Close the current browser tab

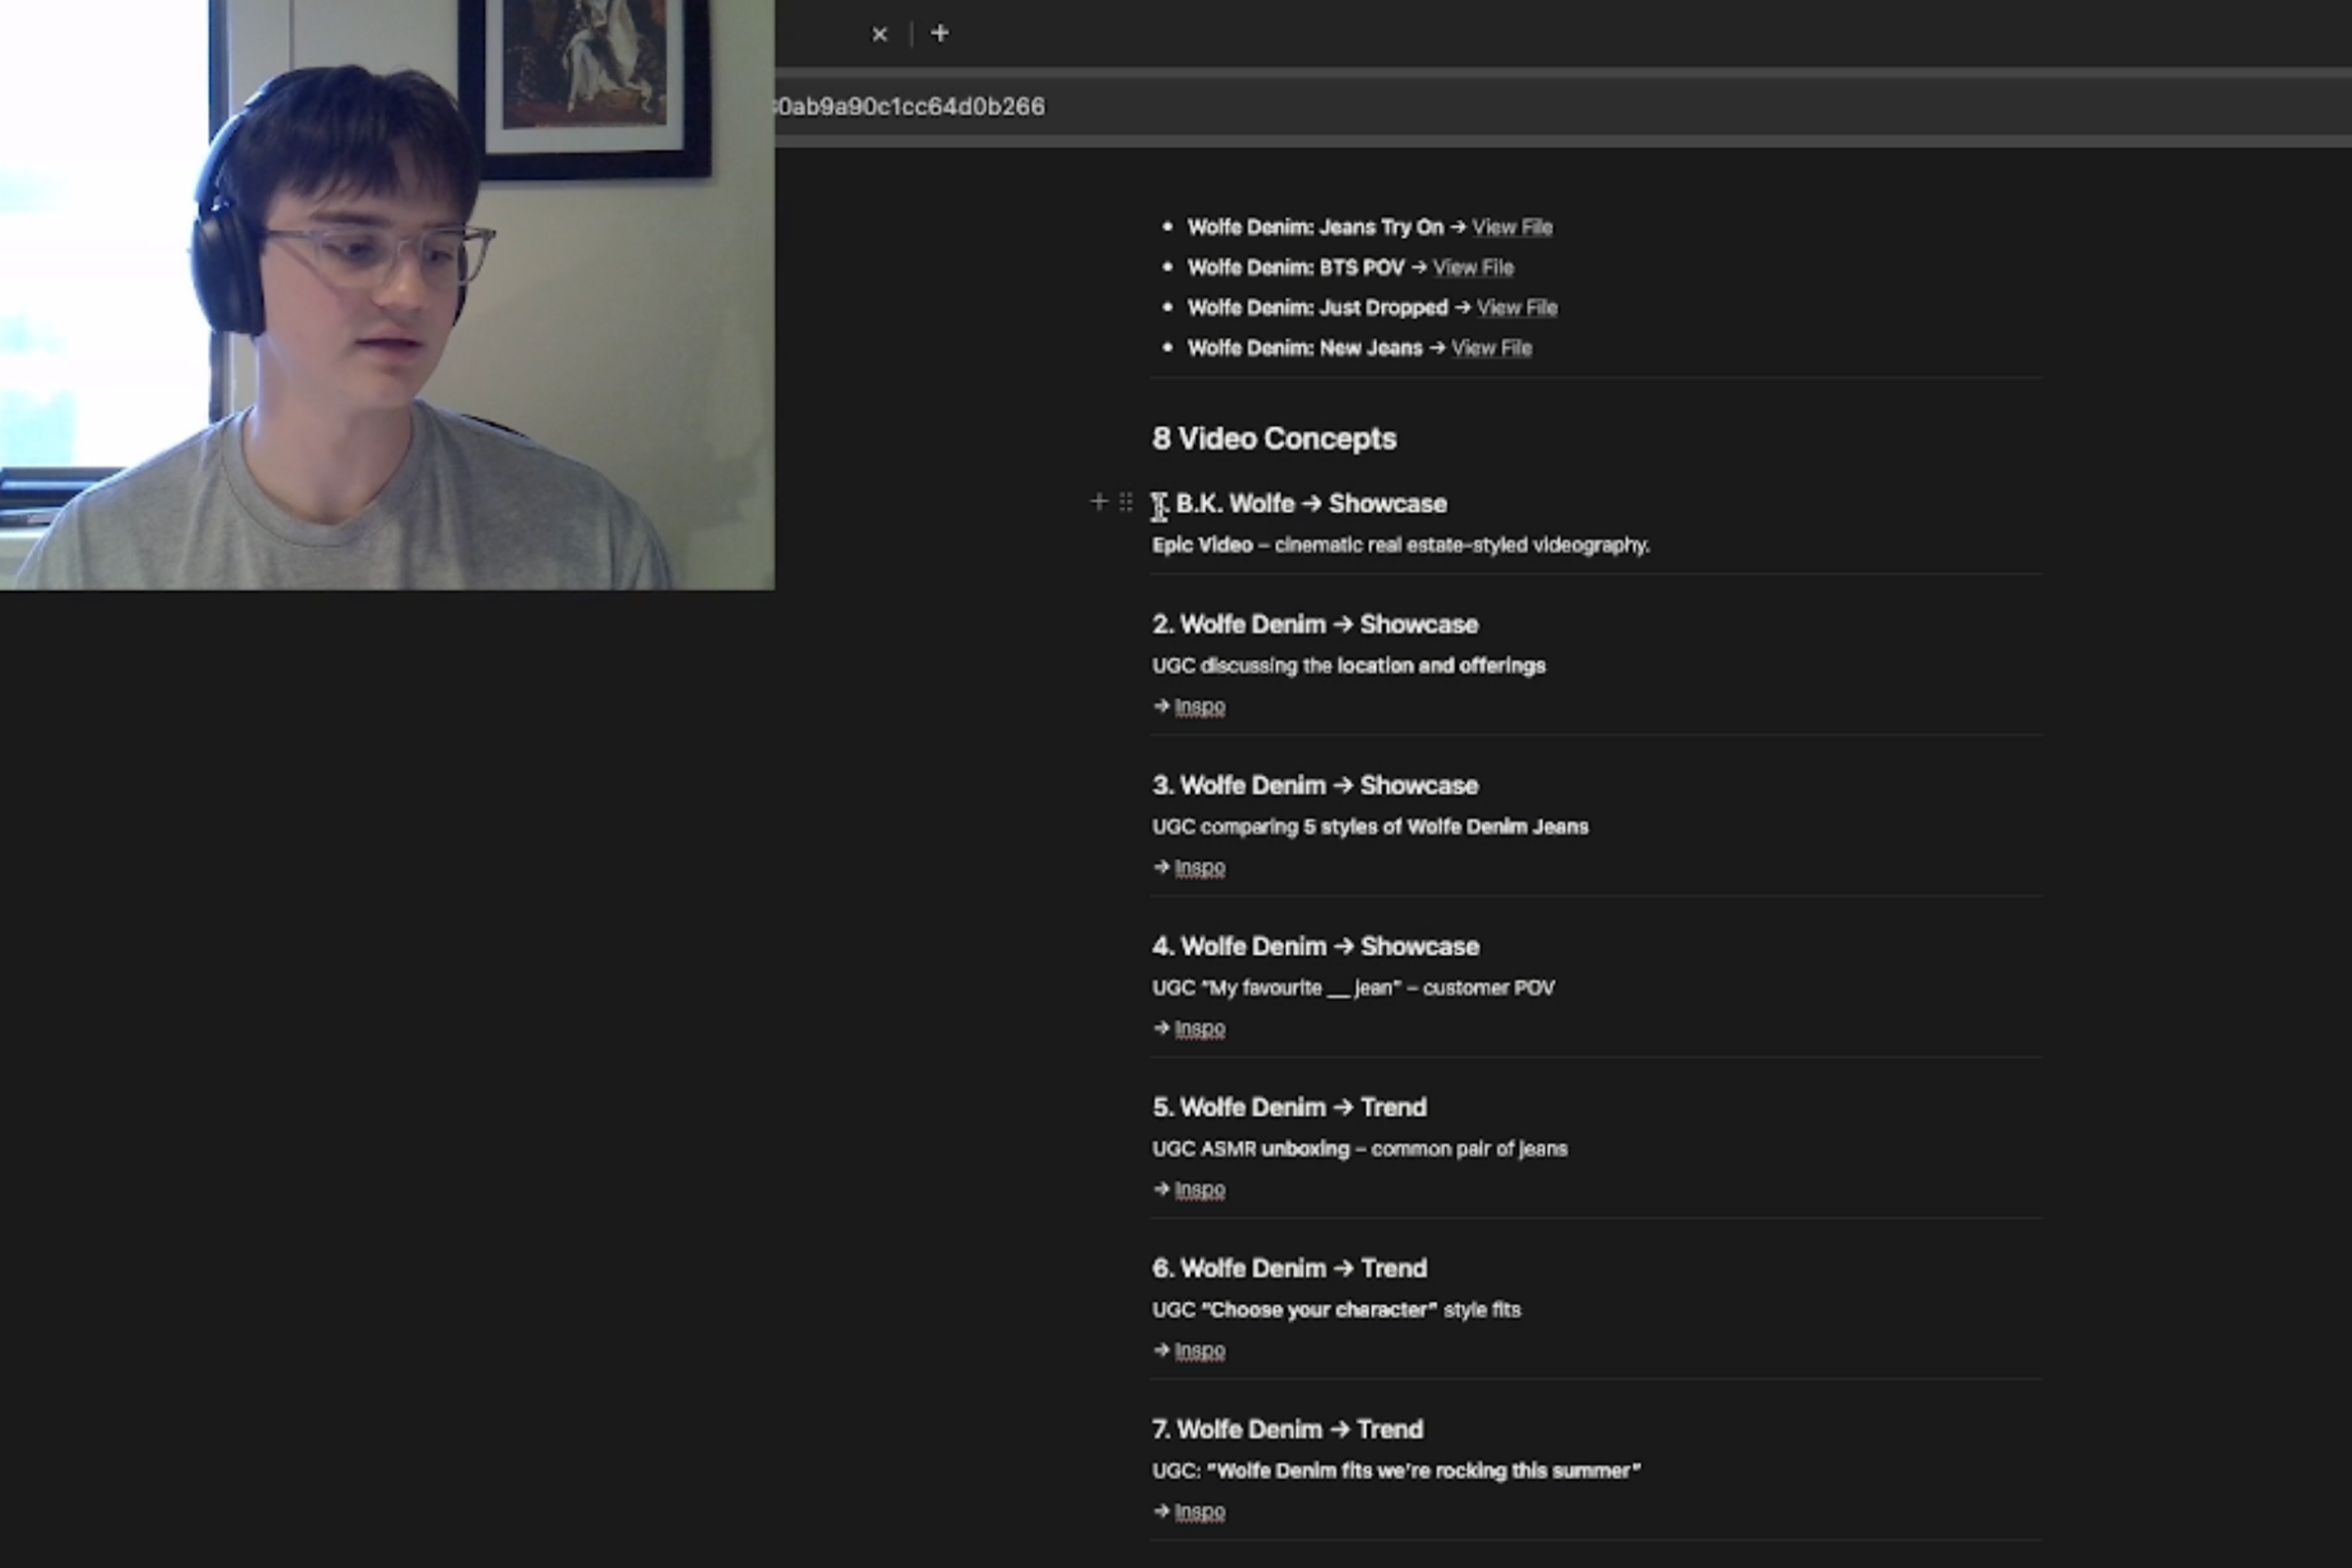tap(879, 35)
